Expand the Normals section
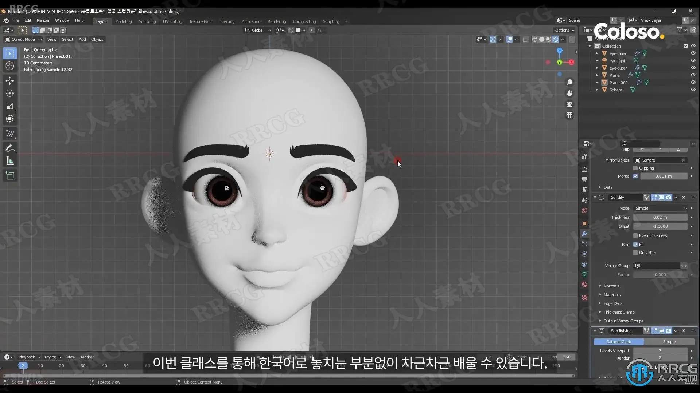The height and width of the screenshot is (393, 700). (x=611, y=286)
